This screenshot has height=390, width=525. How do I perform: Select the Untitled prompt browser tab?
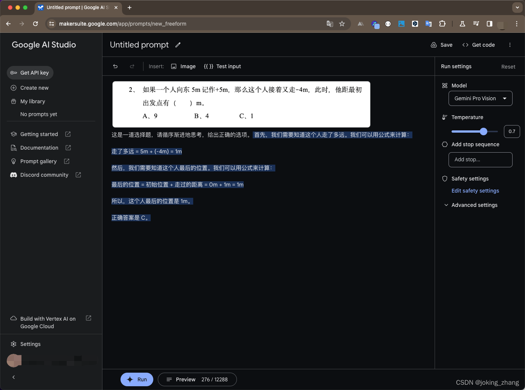pos(78,8)
